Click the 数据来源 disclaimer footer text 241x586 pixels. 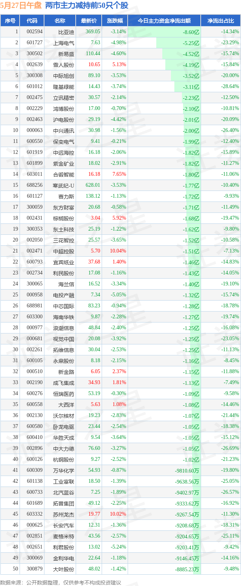61,583
